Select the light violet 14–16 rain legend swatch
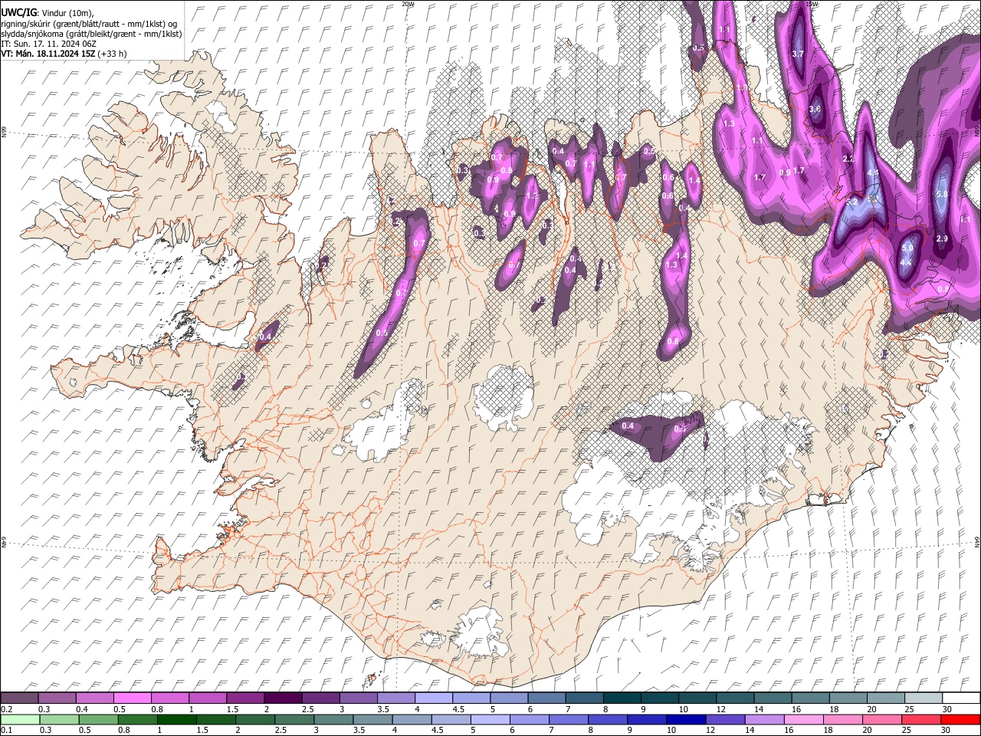The width and height of the screenshot is (981, 736). point(766,719)
